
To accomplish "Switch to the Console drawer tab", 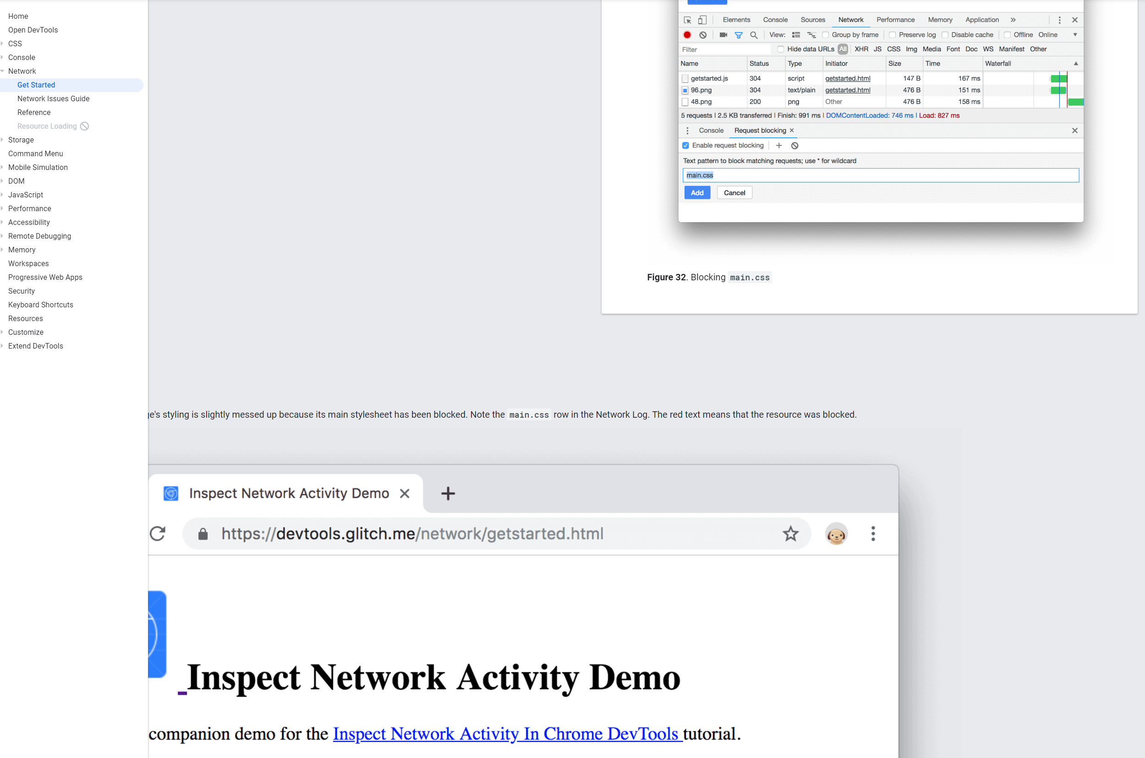I will click(710, 131).
